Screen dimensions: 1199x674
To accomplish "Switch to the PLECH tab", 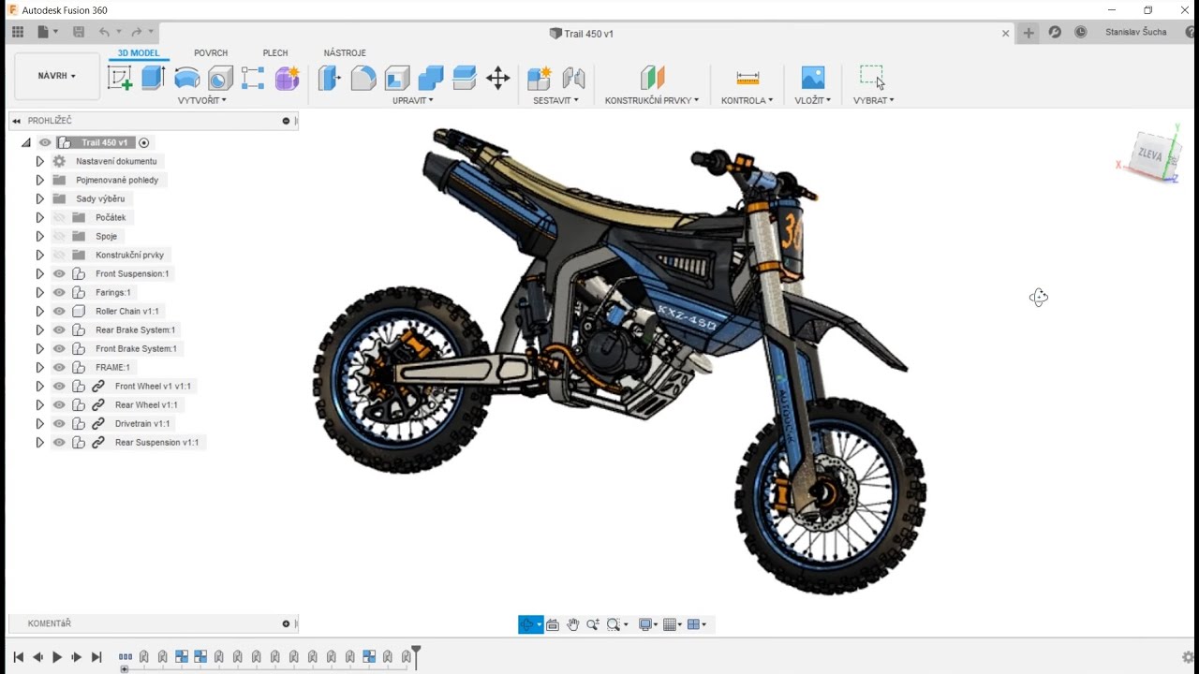I will tap(275, 53).
